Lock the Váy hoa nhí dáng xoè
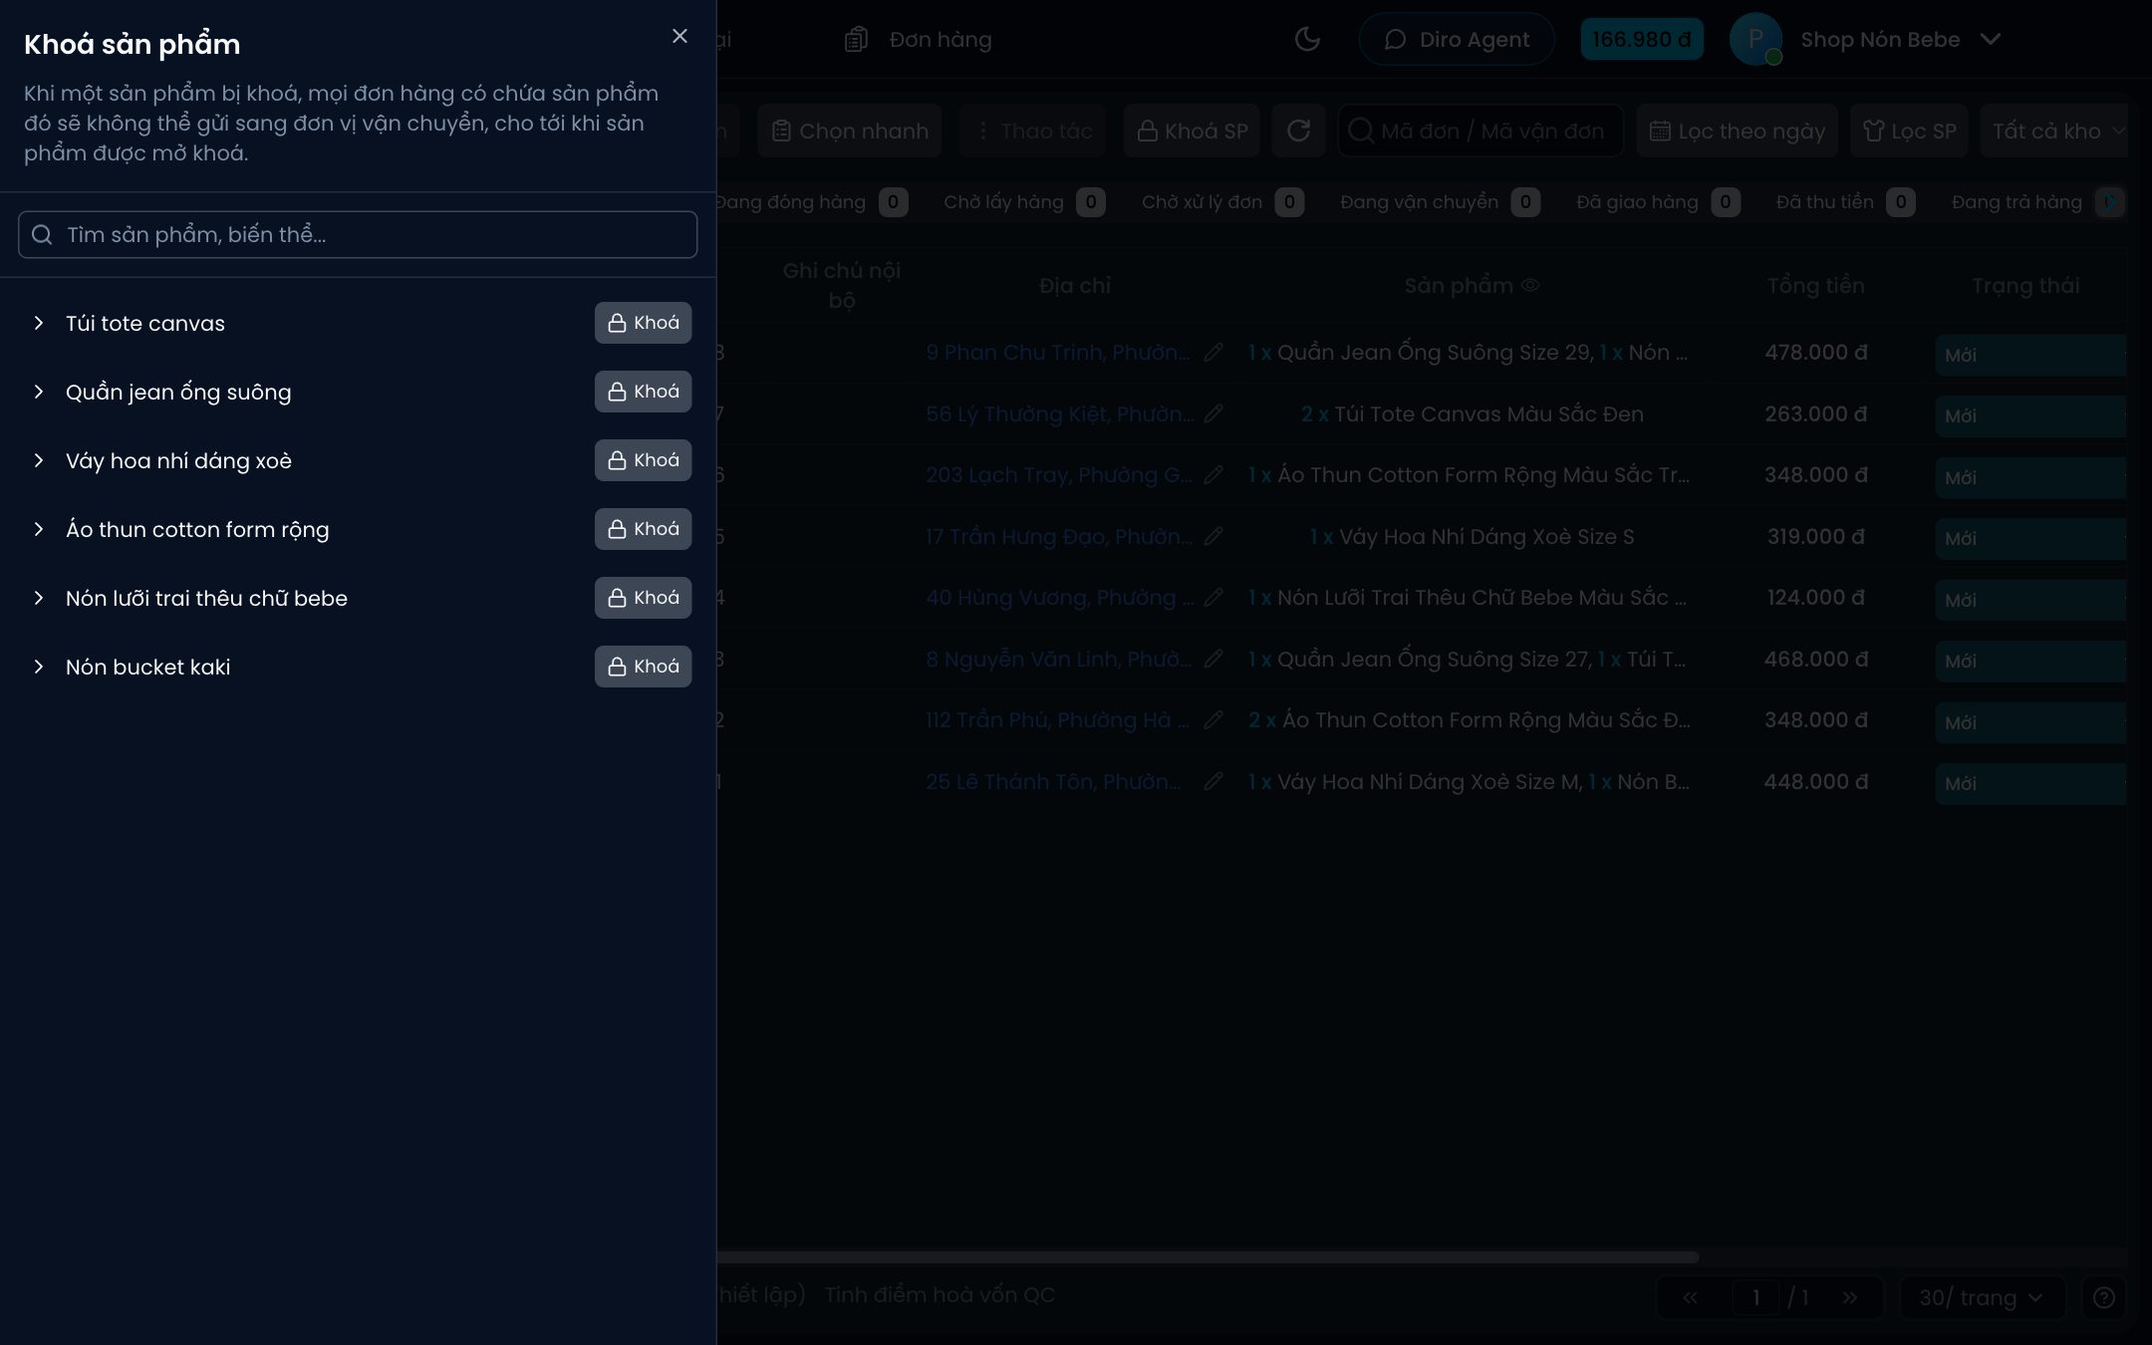The width and height of the screenshot is (2152, 1345). click(x=643, y=460)
